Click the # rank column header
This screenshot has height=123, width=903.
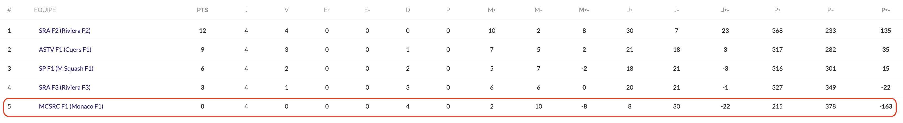9,10
